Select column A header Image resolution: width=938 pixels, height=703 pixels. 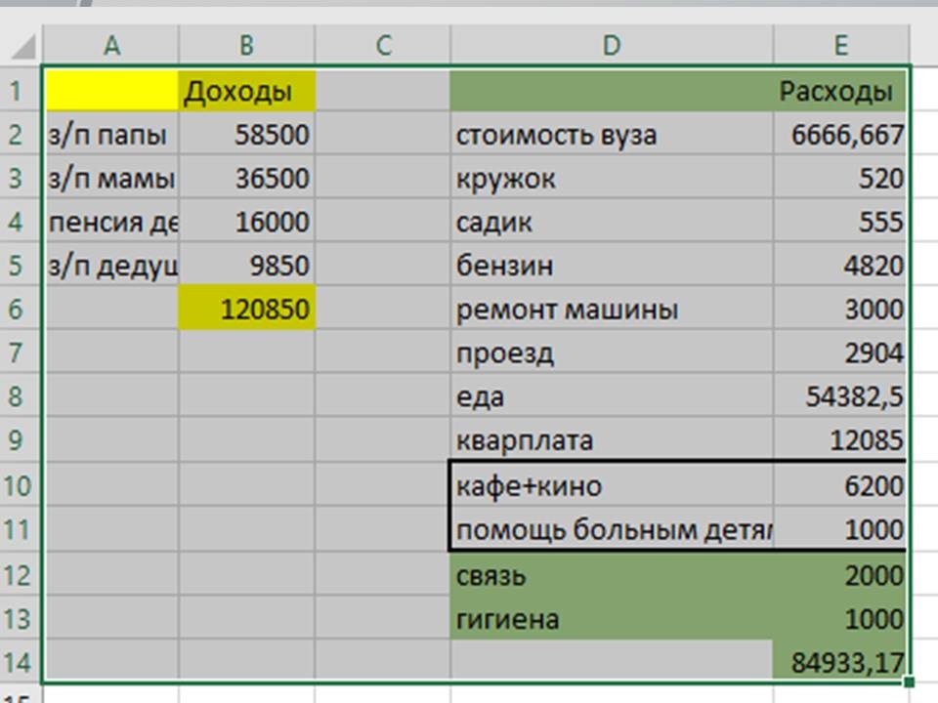point(111,45)
